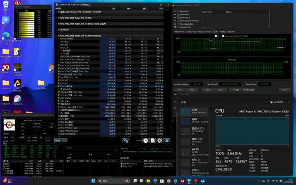Expand the ASUS ProArt motherboard sensor group
Viewport: 296px width, 185px height.
[x=57, y=12]
